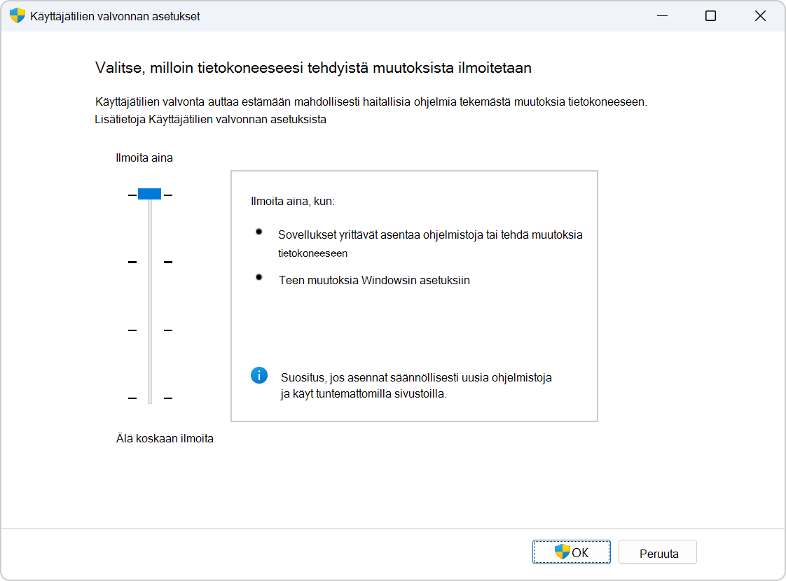The image size is (786, 581).
Task: Click the 'Ilmoita aina, kun:' heading
Action: click(x=293, y=202)
